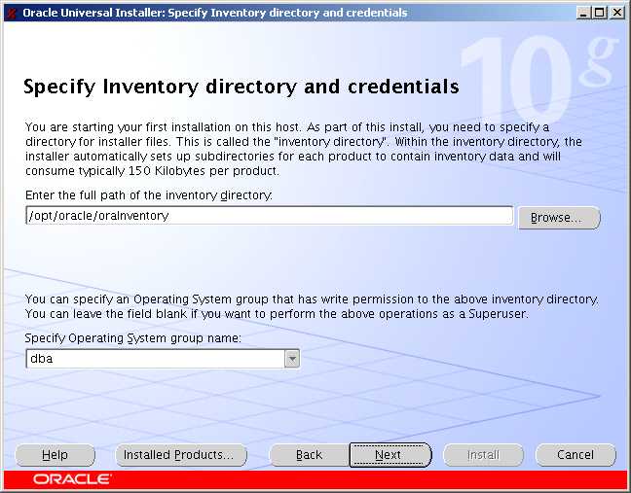Open Help for this installer step
This screenshot has width=631, height=493.
pyautogui.click(x=55, y=455)
